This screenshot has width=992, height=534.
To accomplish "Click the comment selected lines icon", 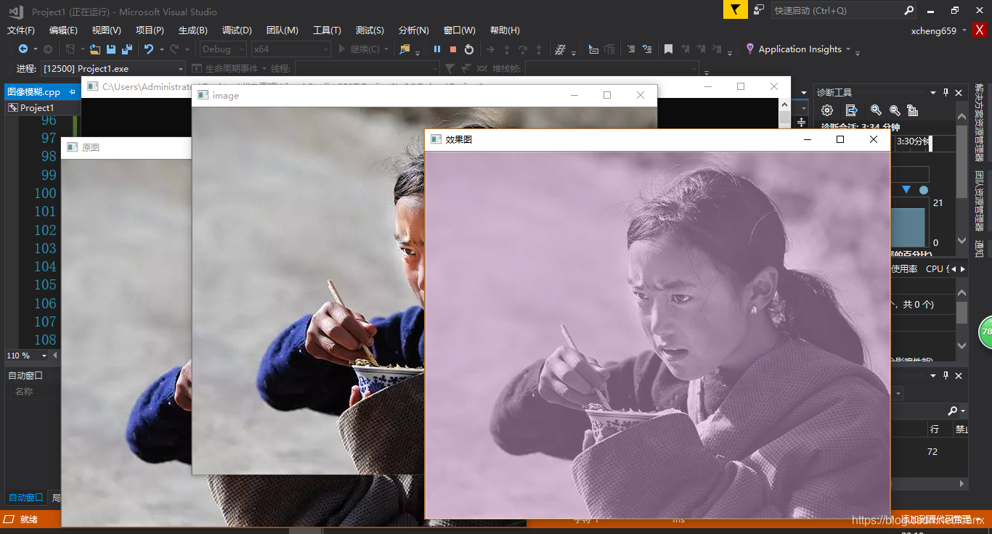I will click(631, 49).
